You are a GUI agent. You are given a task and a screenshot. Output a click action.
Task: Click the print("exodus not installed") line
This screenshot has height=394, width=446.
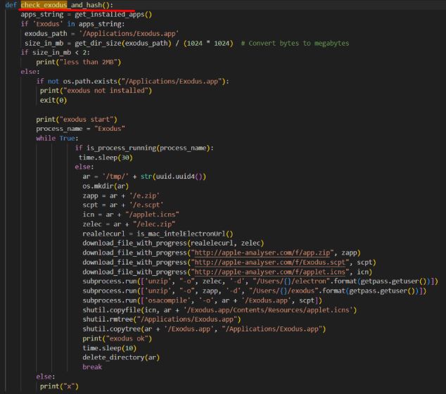coord(96,91)
